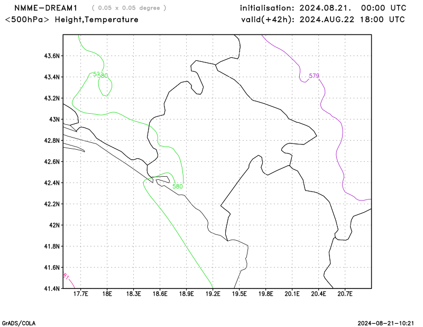The width and height of the screenshot is (423, 327).
Task: Click the 18E longitude label
Action: pos(107,294)
